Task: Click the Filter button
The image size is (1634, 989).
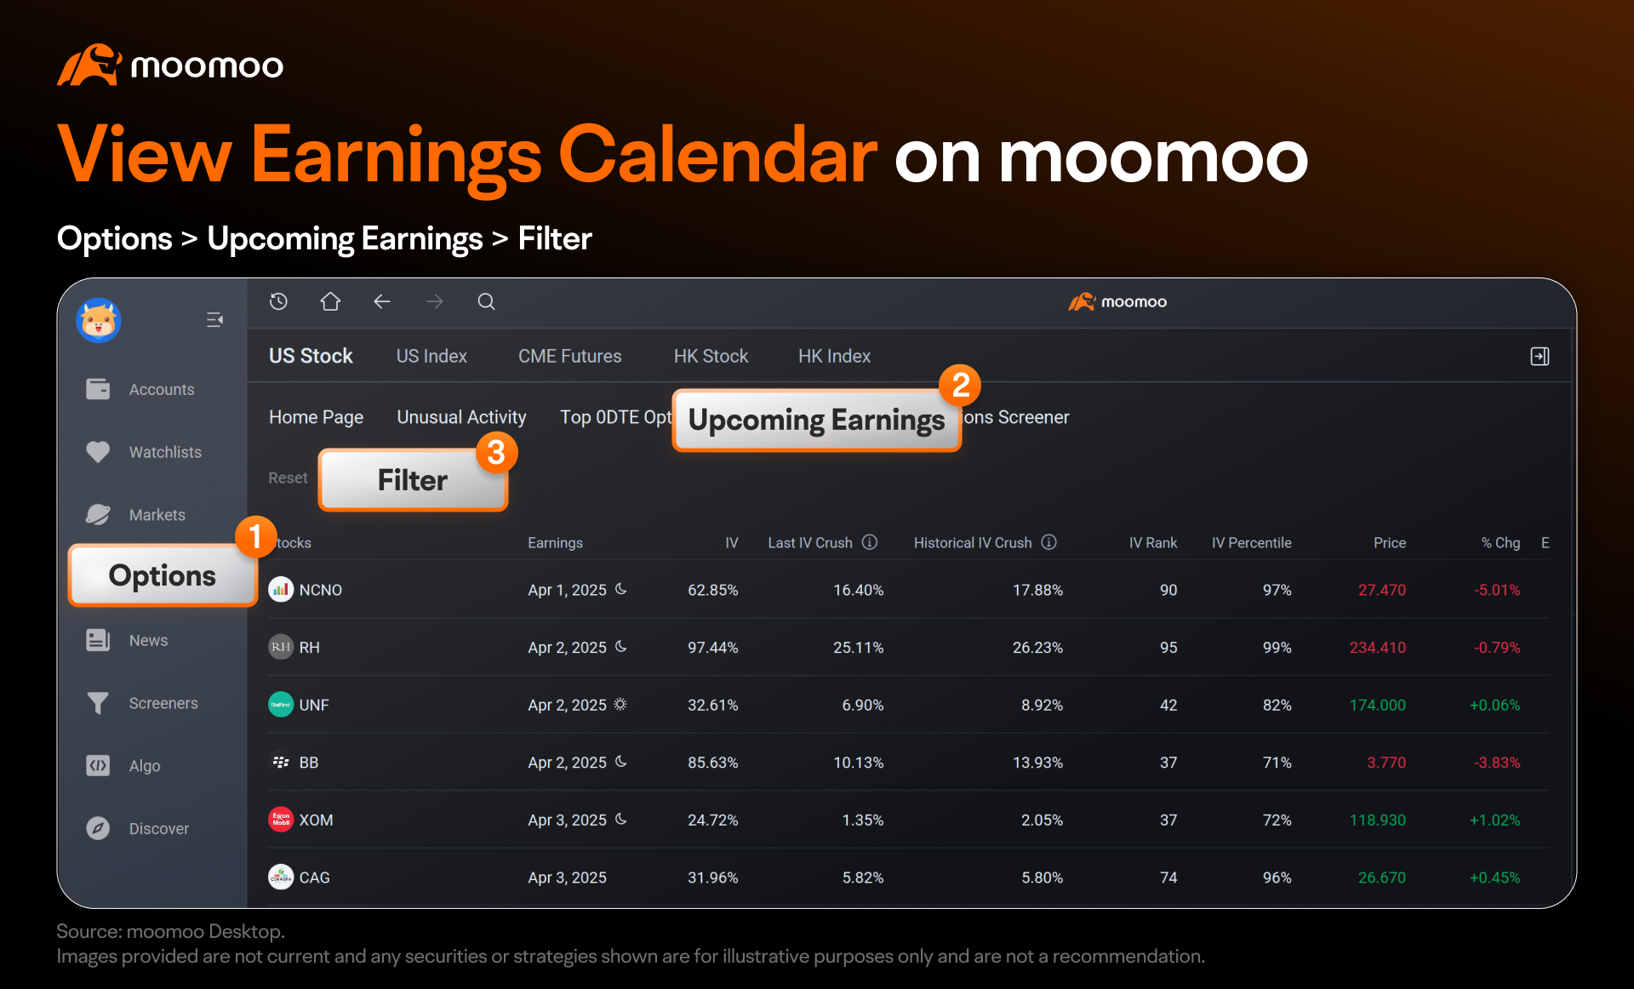Action: coord(413,480)
